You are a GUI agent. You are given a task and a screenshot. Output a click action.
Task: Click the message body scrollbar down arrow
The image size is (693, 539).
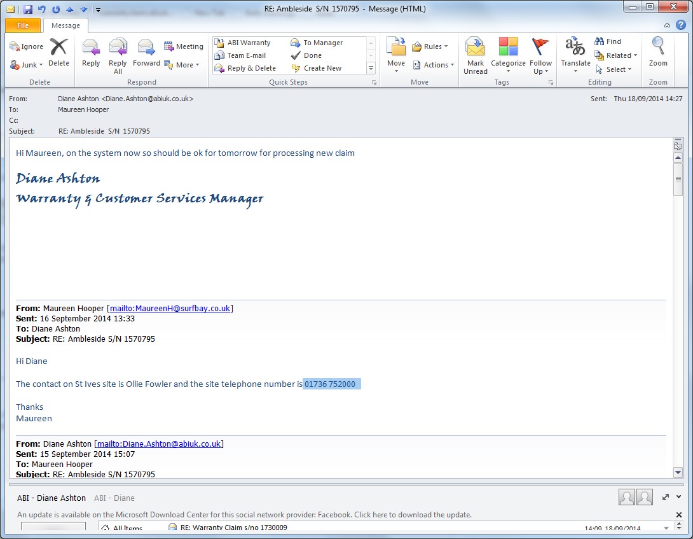(678, 472)
